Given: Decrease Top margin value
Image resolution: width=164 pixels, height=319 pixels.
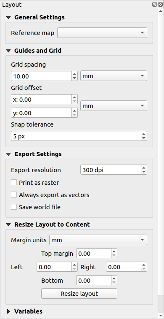Looking at the screenshot, I should tap(114, 256).
